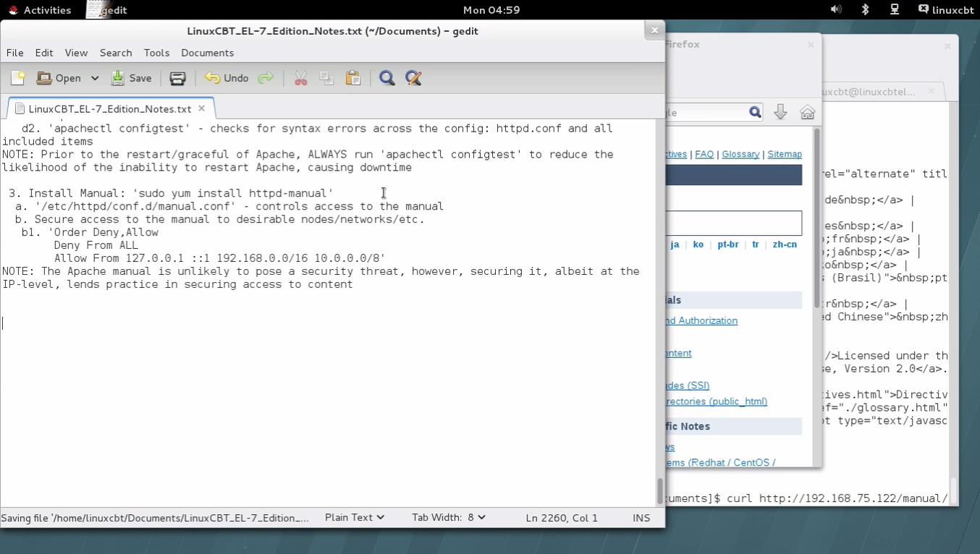Viewport: 980px width, 554px height.
Task: Switch manual language to zh-cn
Action: pos(785,244)
